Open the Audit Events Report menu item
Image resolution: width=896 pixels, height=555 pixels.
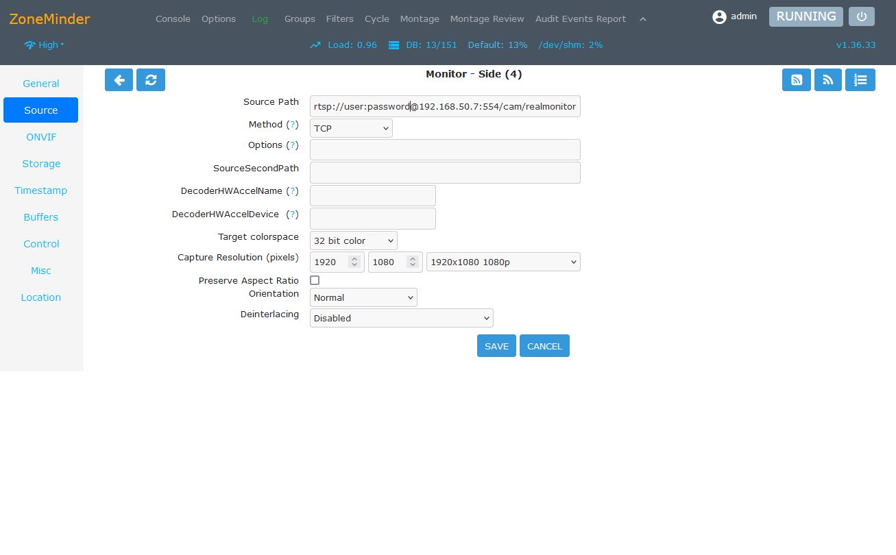point(581,19)
